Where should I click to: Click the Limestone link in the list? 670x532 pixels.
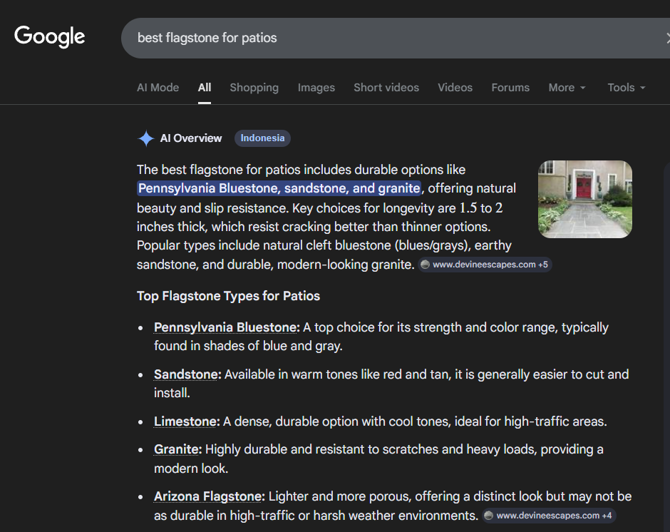pos(186,421)
